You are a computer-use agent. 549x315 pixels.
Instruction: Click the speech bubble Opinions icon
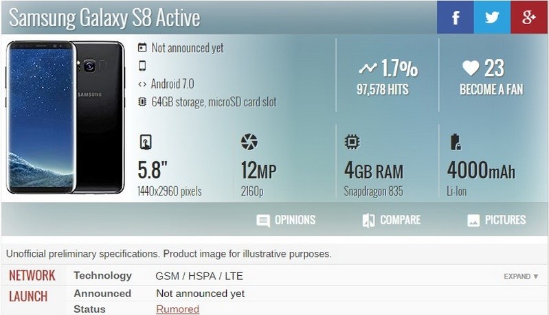coord(262,220)
